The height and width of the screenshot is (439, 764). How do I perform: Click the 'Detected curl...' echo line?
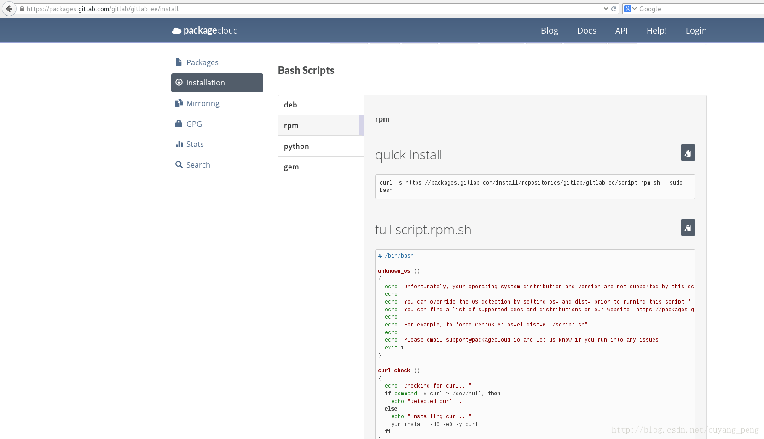(428, 401)
